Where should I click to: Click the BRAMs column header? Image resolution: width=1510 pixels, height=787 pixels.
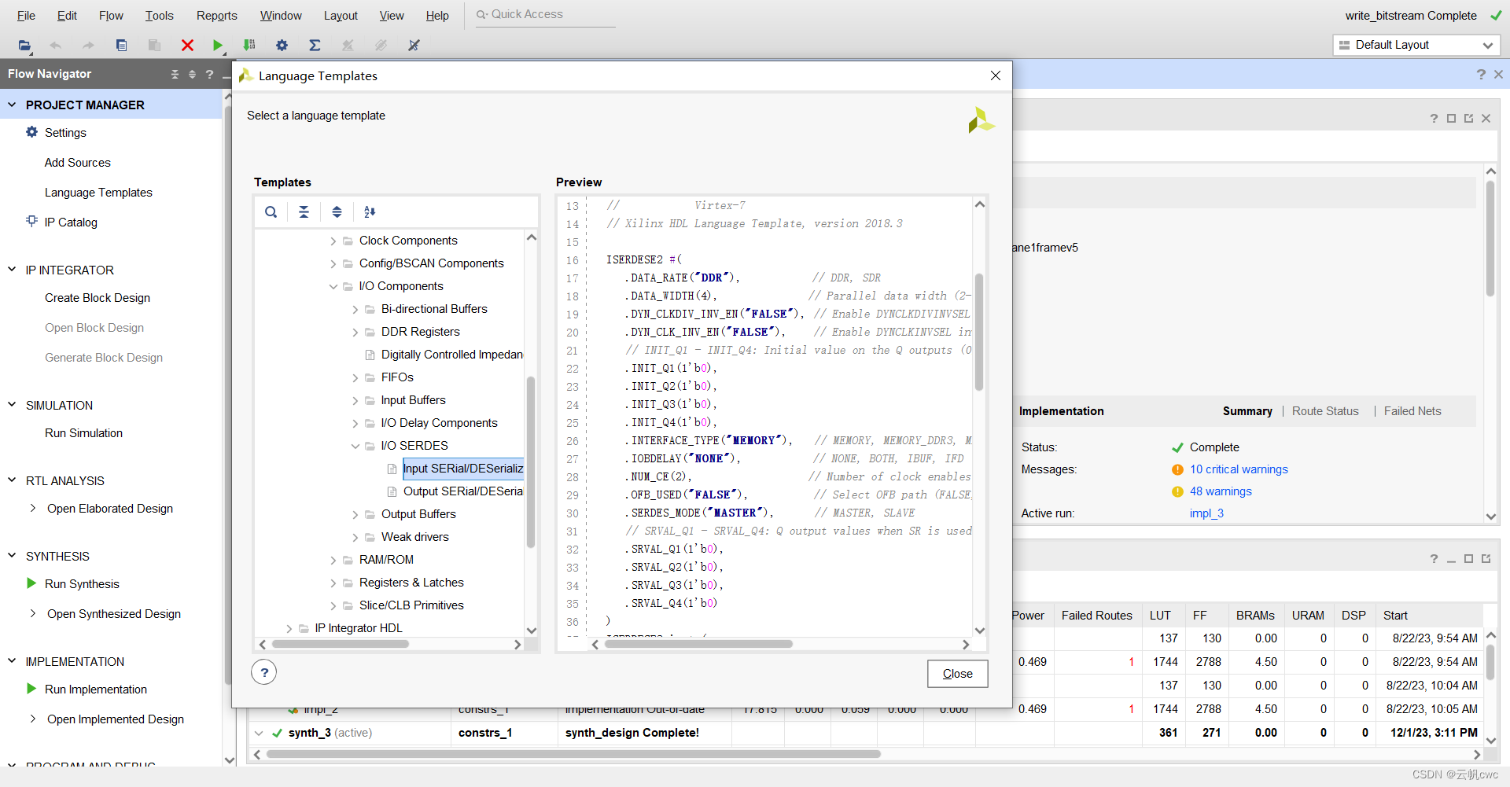point(1255,616)
